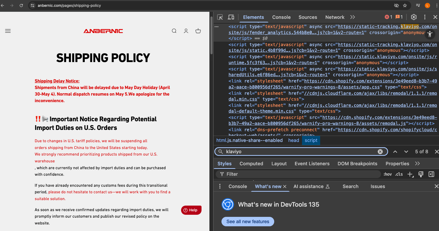439x231 pixels.
Task: Open fender_analytics klaviyo script link
Action: coord(333,29)
